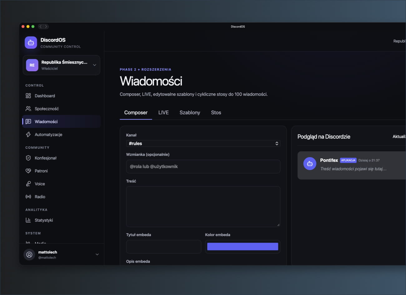
Task: Open the Szablony tab
Action: [x=190, y=113]
